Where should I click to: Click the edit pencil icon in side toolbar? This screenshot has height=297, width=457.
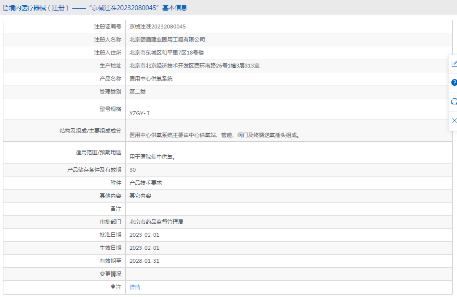(454, 63)
